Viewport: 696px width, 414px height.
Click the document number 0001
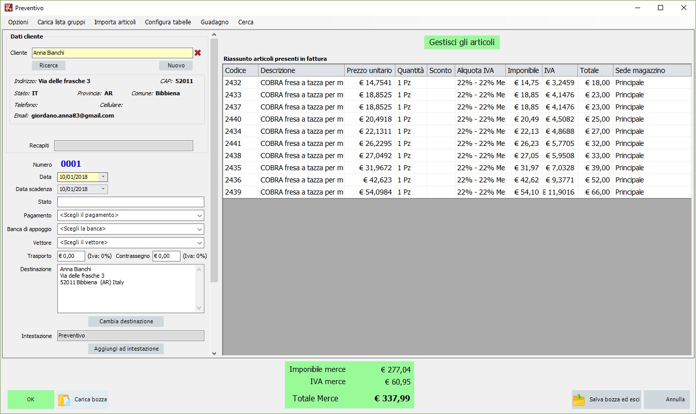(x=71, y=164)
